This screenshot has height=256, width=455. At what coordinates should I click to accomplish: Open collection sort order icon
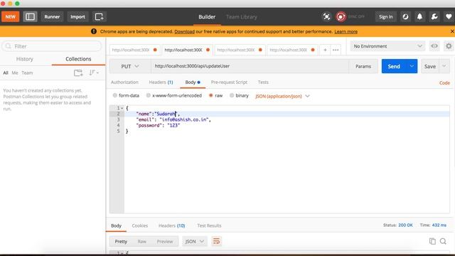click(94, 73)
